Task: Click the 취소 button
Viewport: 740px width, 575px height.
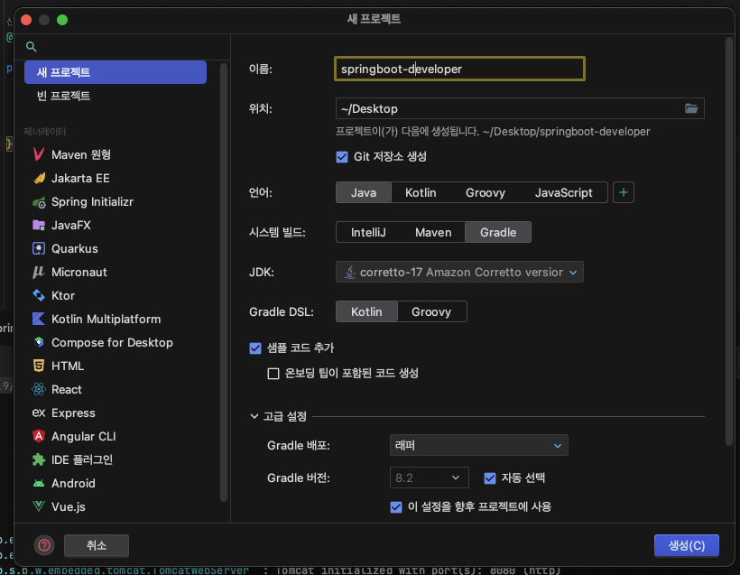Action: [97, 545]
